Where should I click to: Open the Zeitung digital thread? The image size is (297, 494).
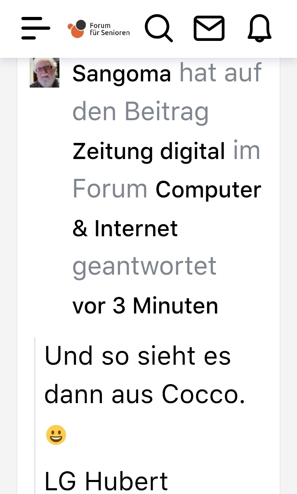click(x=149, y=151)
